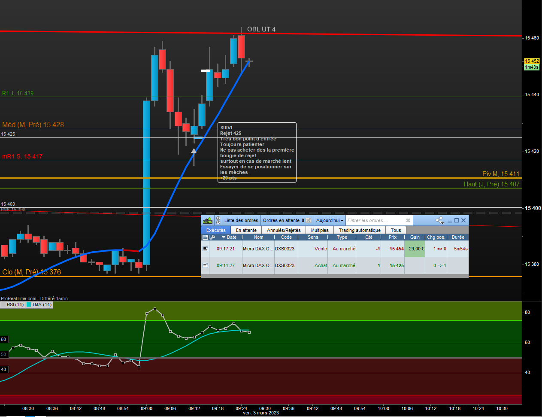Click the columns list icon in table header

coord(205,237)
